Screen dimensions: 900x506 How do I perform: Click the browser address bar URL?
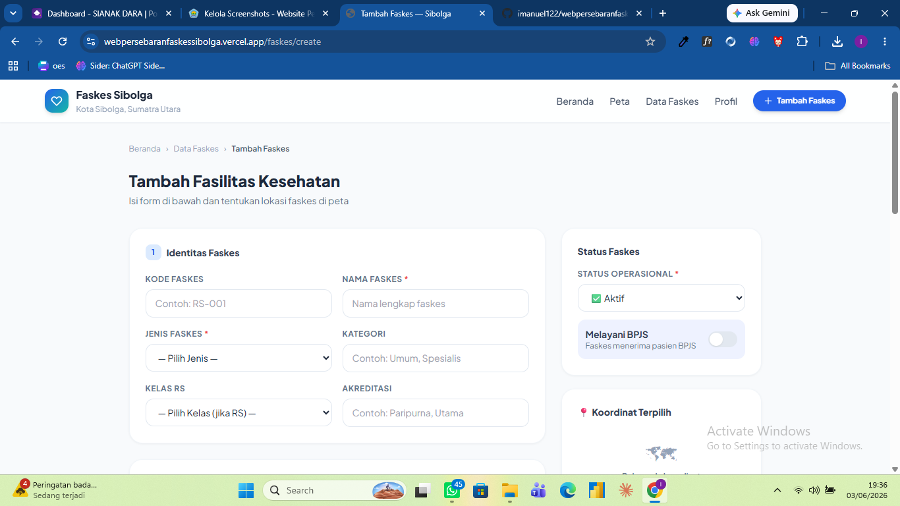[212, 42]
